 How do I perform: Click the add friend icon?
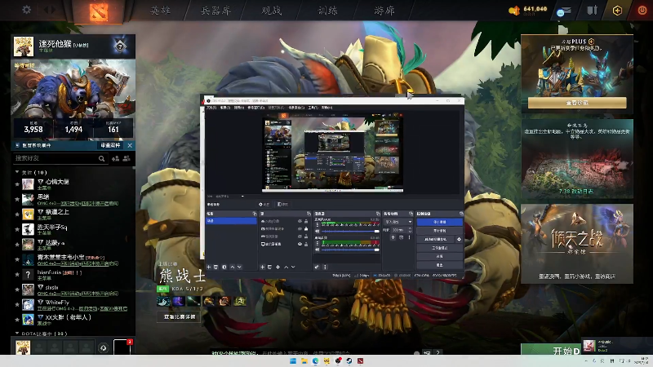click(x=115, y=158)
